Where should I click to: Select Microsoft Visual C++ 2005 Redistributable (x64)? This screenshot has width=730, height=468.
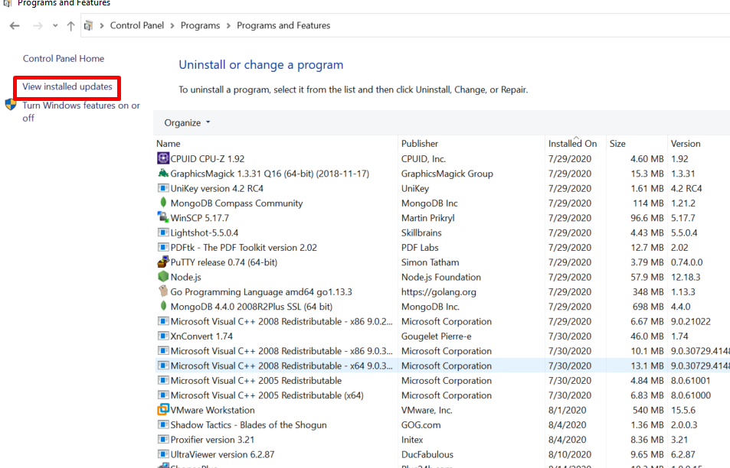267,395
